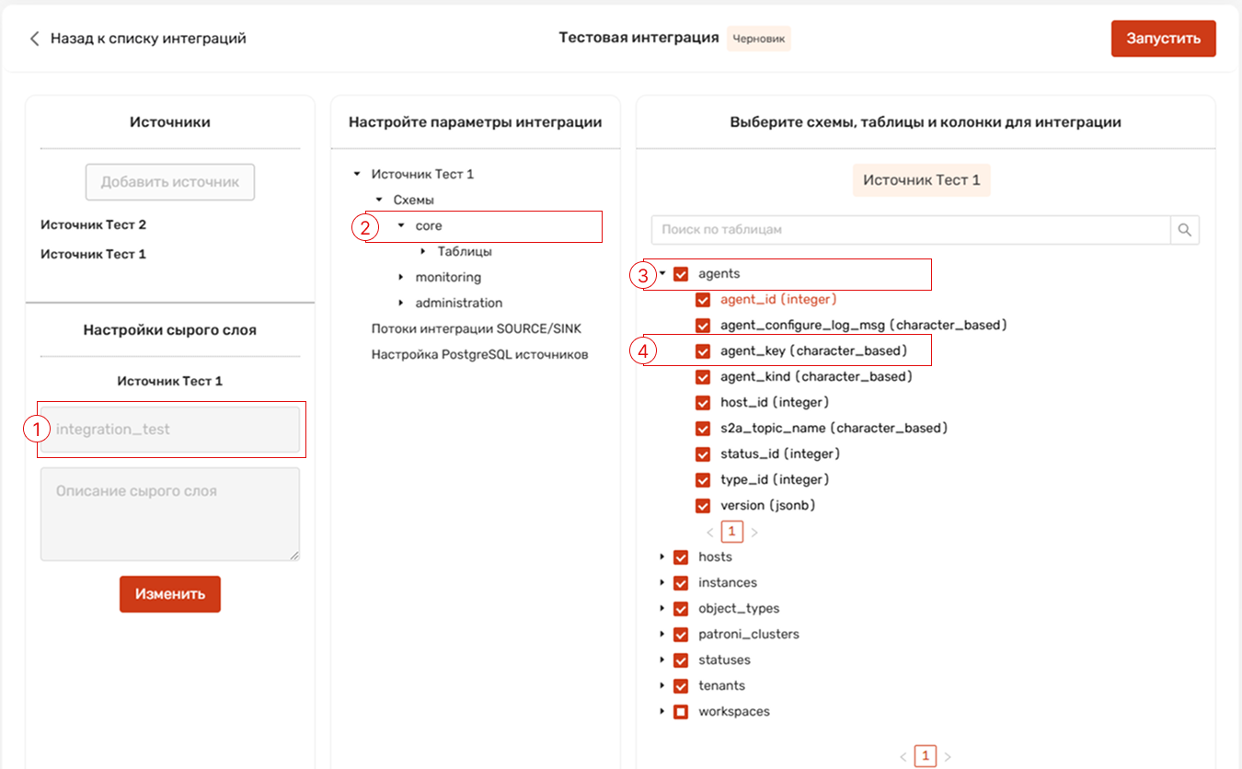The width and height of the screenshot is (1242, 769).
Task: Uncheck version (jsonb) checkbox
Action: tap(703, 506)
